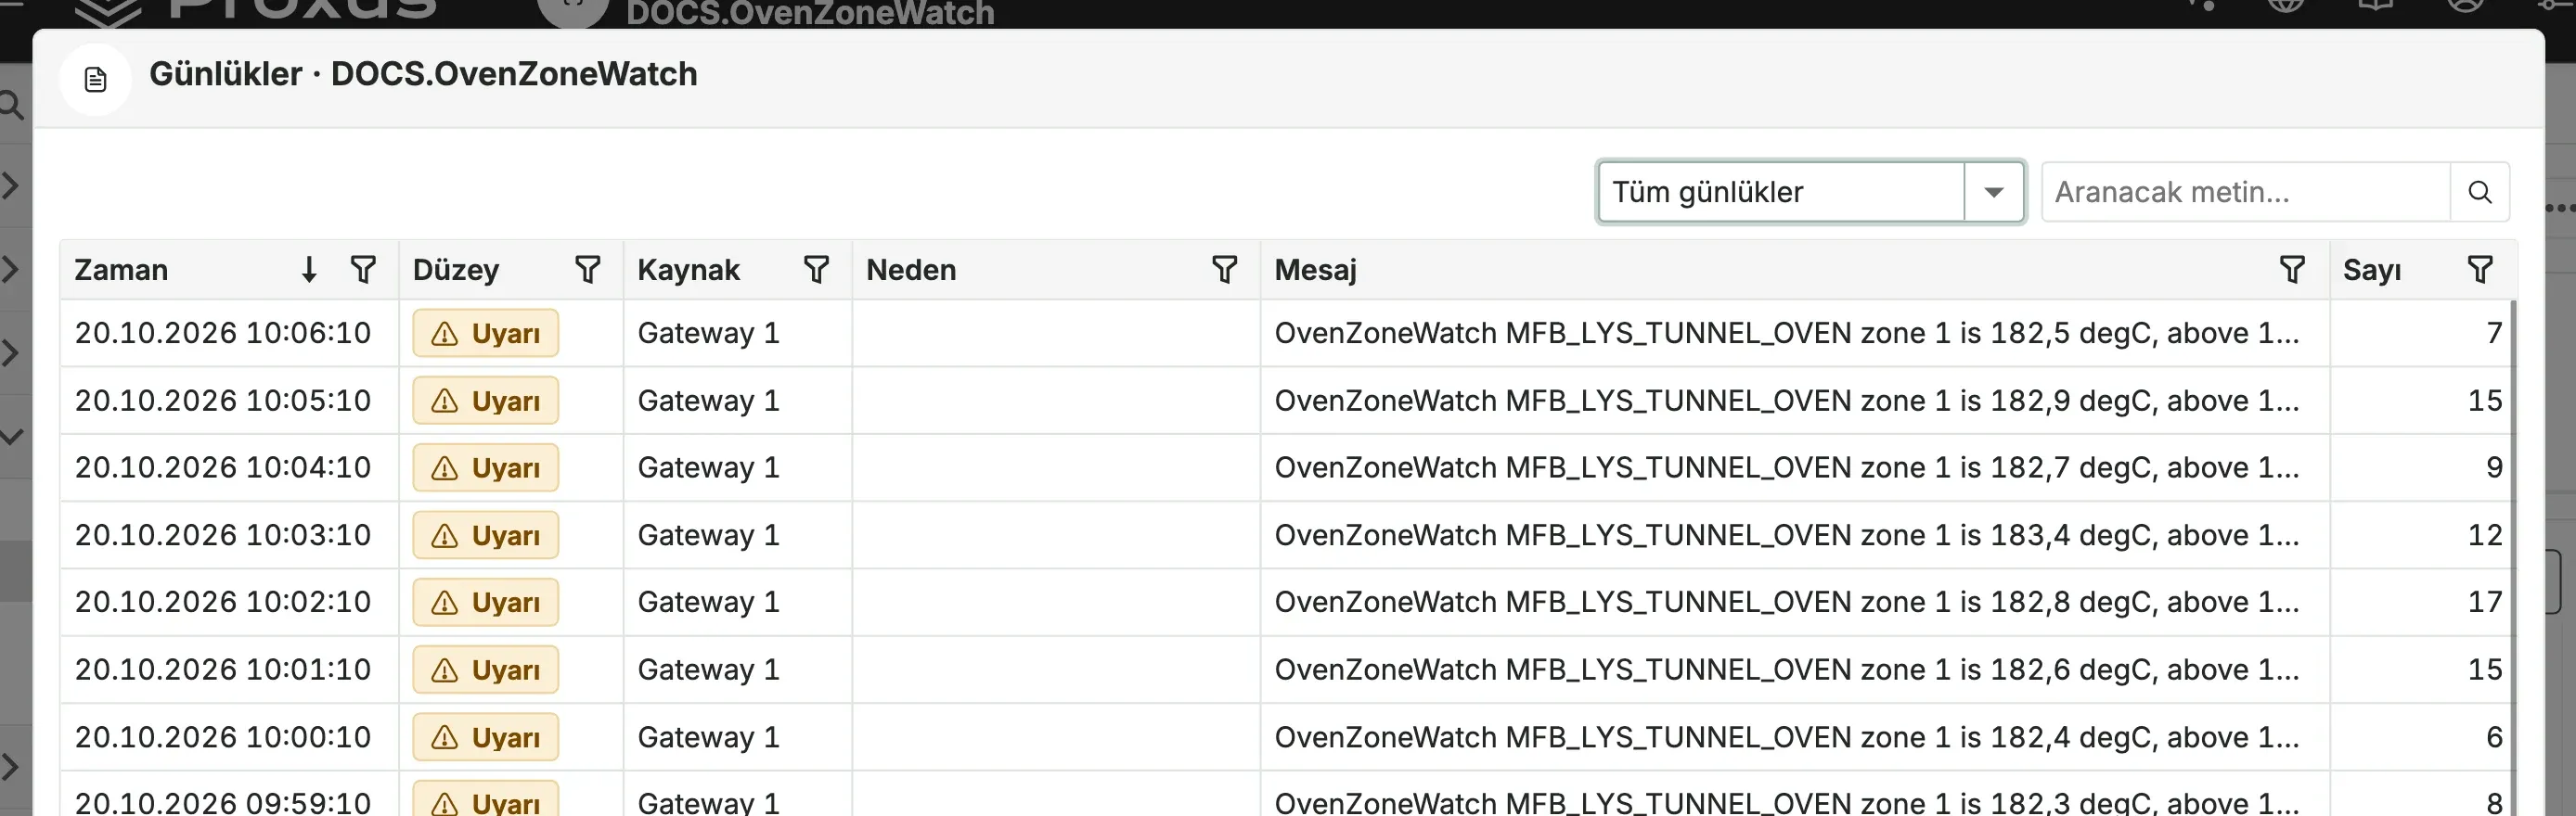Click the sidebar search magnifier icon

pyautogui.click(x=10, y=104)
